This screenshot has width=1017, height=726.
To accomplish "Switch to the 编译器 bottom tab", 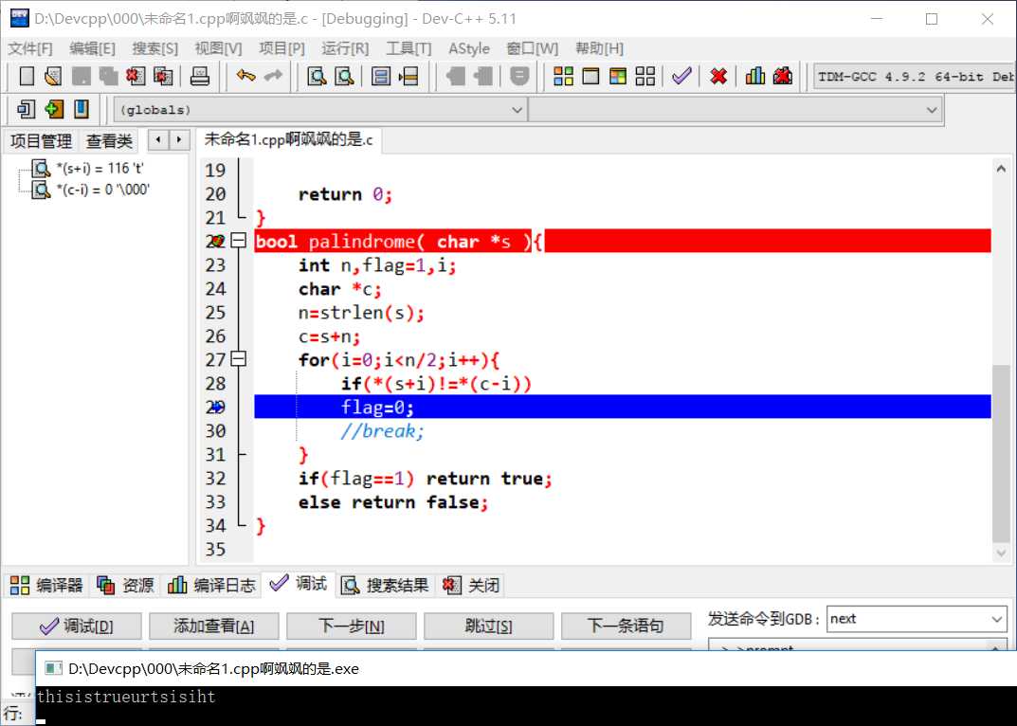I will [46, 585].
